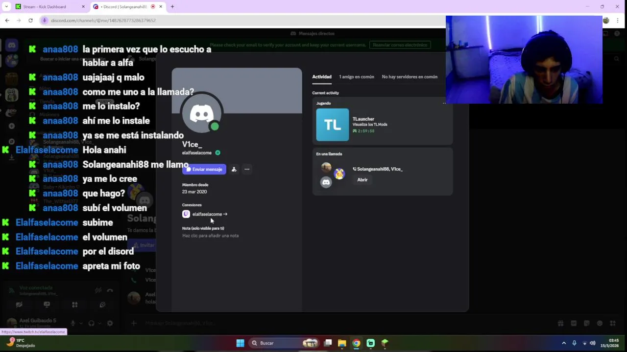The height and width of the screenshot is (352, 627).
Task: Toggle noise suppression in voice panel
Action: [x=98, y=290]
